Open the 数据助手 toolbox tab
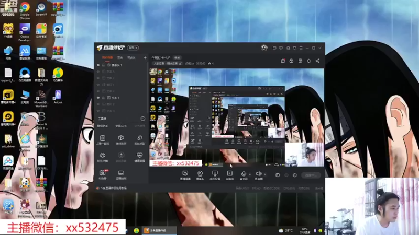The height and width of the screenshot is (235, 419). click(x=103, y=126)
